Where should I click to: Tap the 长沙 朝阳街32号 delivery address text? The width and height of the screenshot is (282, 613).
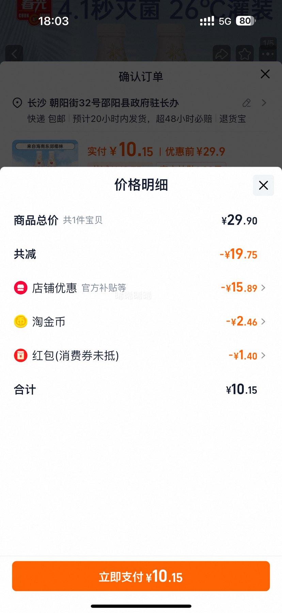click(x=103, y=103)
